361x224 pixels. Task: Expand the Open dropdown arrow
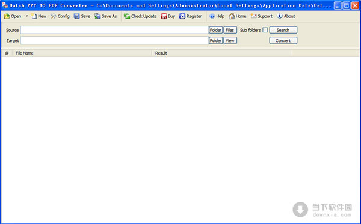click(x=26, y=16)
